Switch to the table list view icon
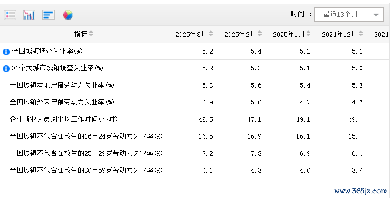Image resolution: width=390 pixels, height=198 pixels. click(x=10, y=15)
